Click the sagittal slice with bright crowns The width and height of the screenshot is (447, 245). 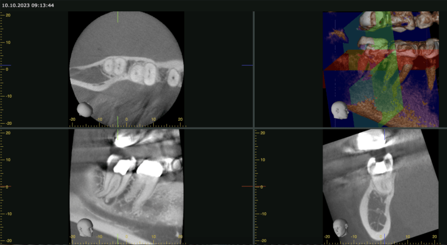coord(127,186)
